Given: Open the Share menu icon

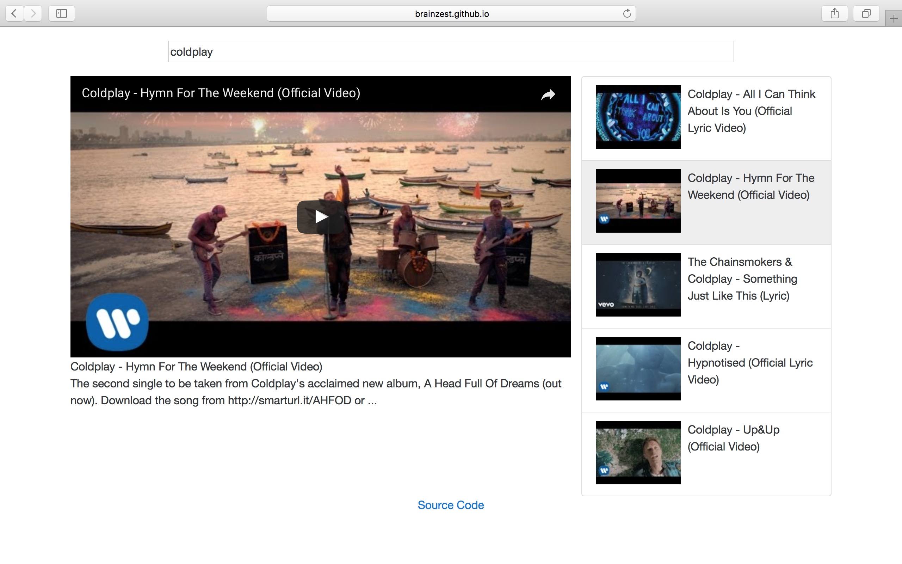Looking at the screenshot, I should (835, 13).
